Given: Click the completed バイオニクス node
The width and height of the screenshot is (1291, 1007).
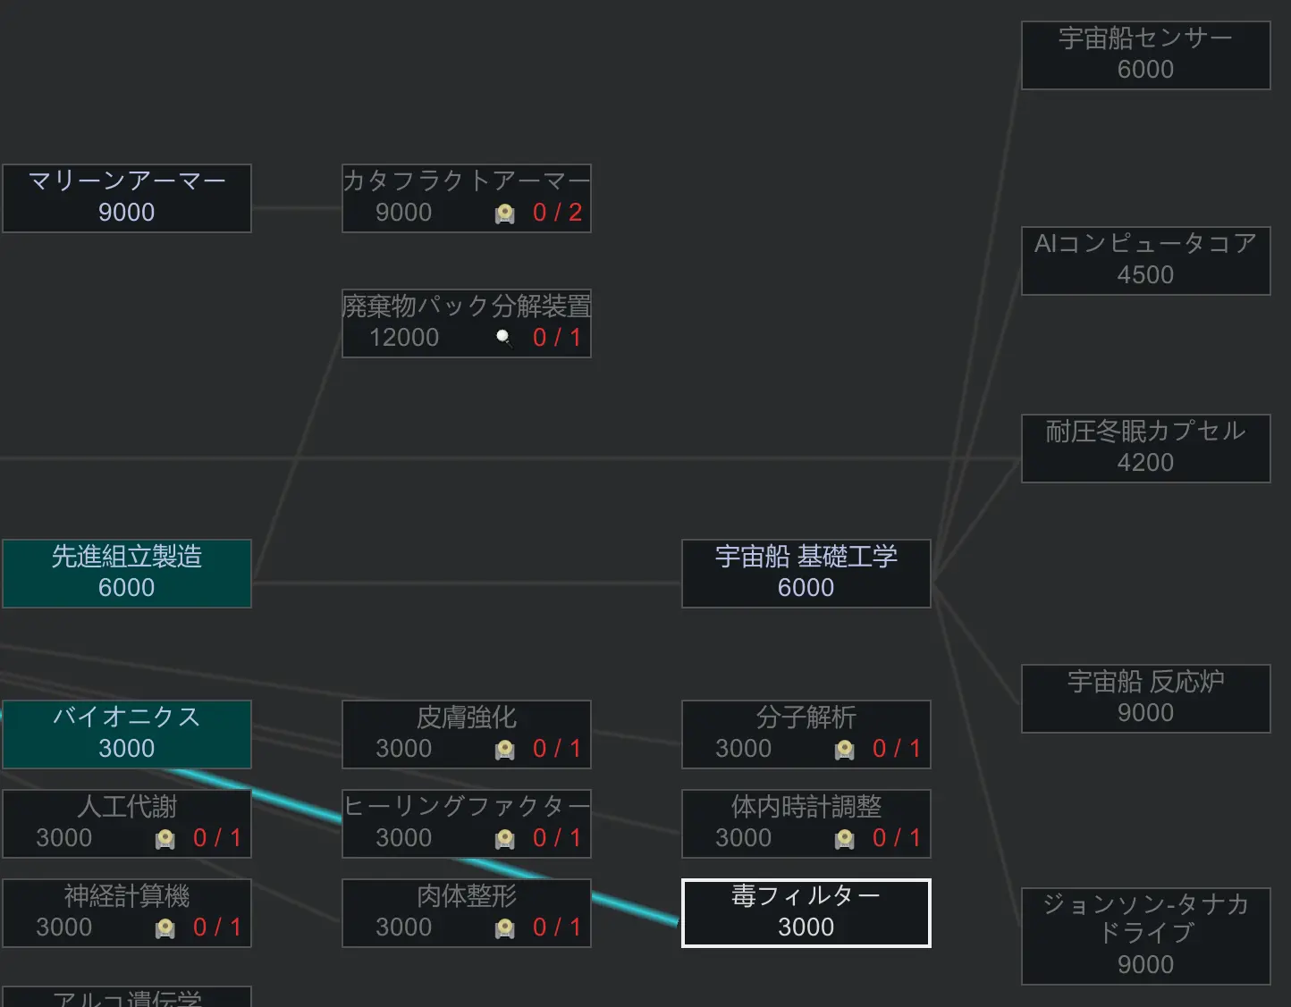Looking at the screenshot, I should pos(127,734).
